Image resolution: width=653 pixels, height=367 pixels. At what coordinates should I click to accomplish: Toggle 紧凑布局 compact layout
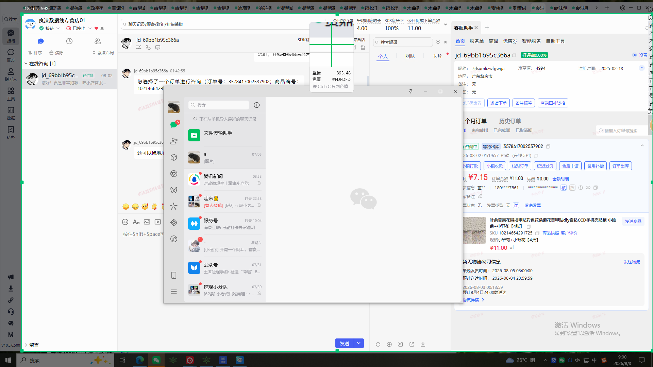point(103,53)
